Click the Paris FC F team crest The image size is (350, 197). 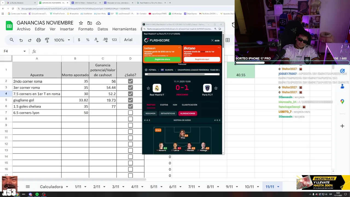click(207, 88)
